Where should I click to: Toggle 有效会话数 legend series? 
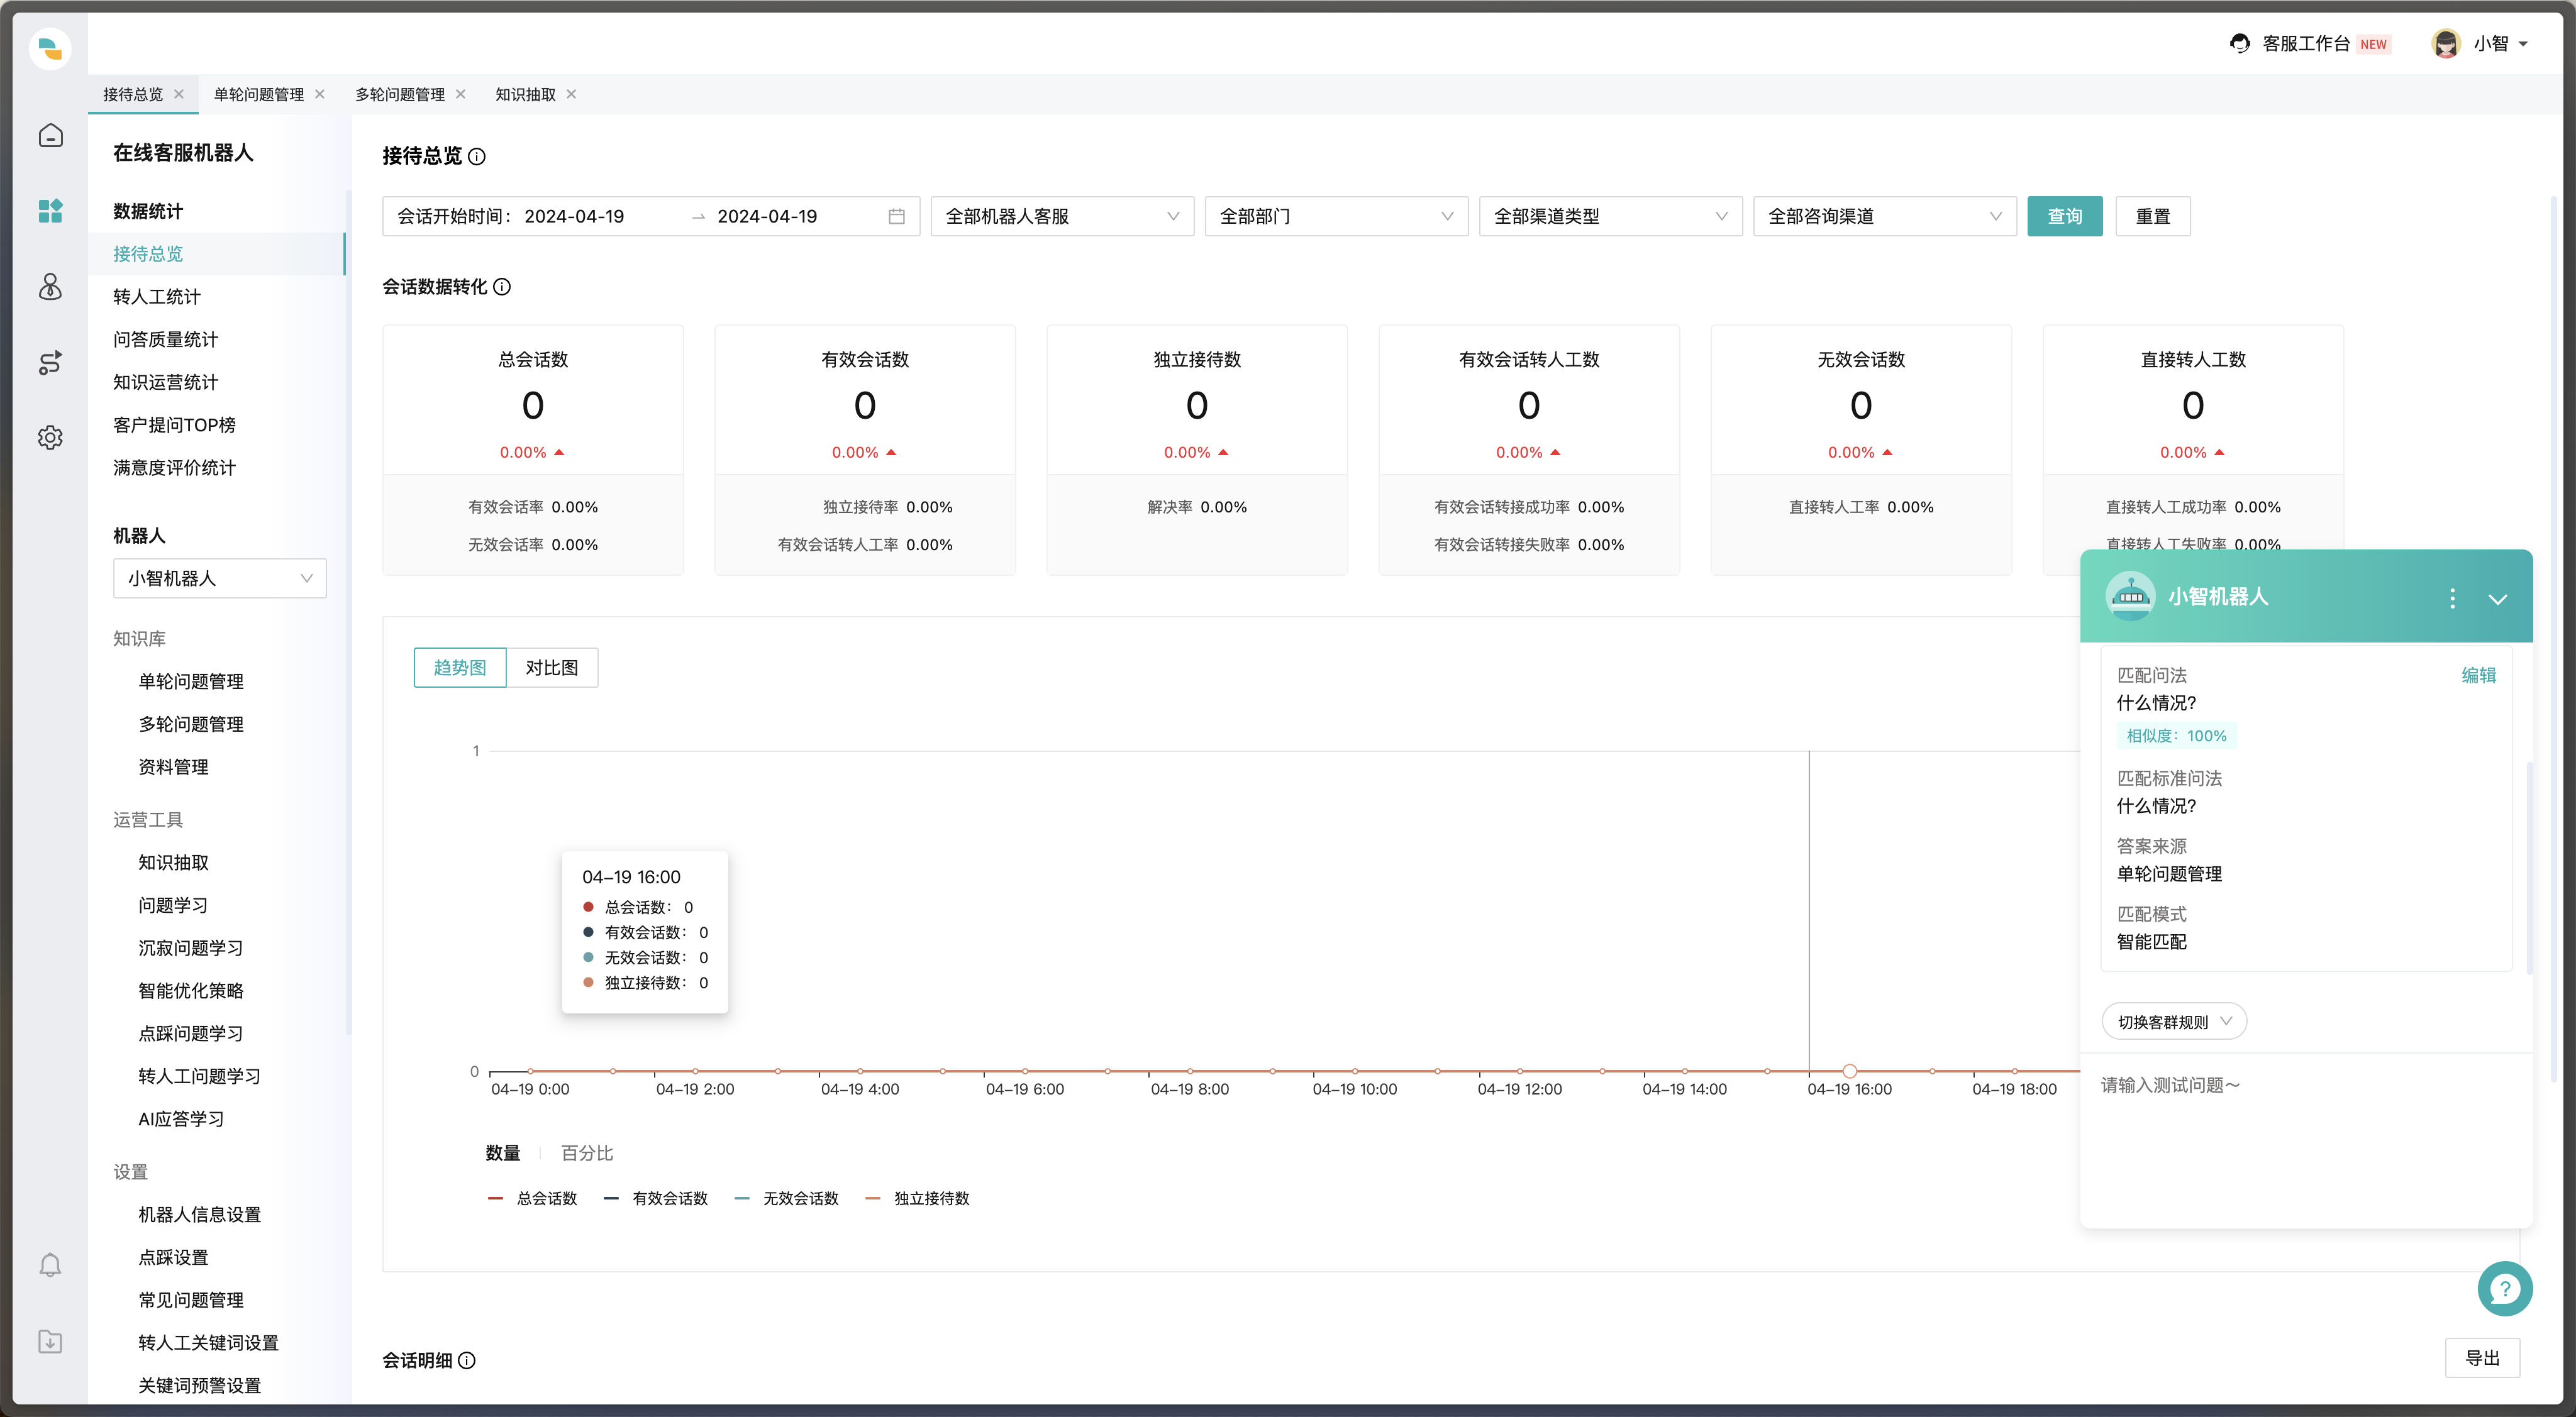click(656, 1198)
